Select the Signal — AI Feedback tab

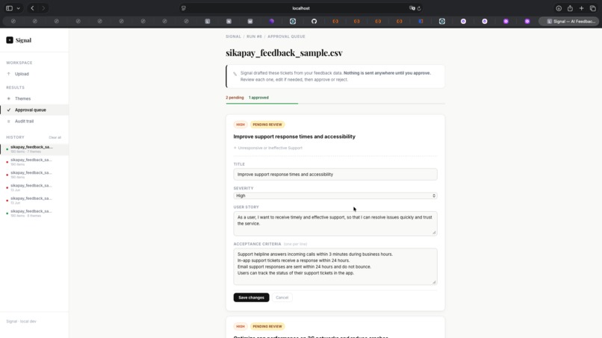[569, 22]
